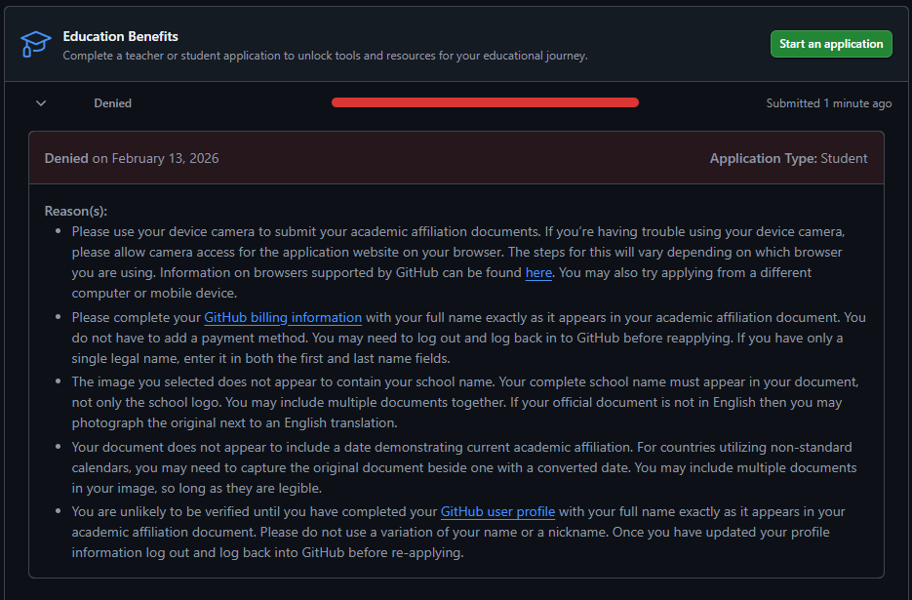Viewport: 912px width, 600px height.
Task: Click the Denied status label beside chevron
Action: pos(112,103)
